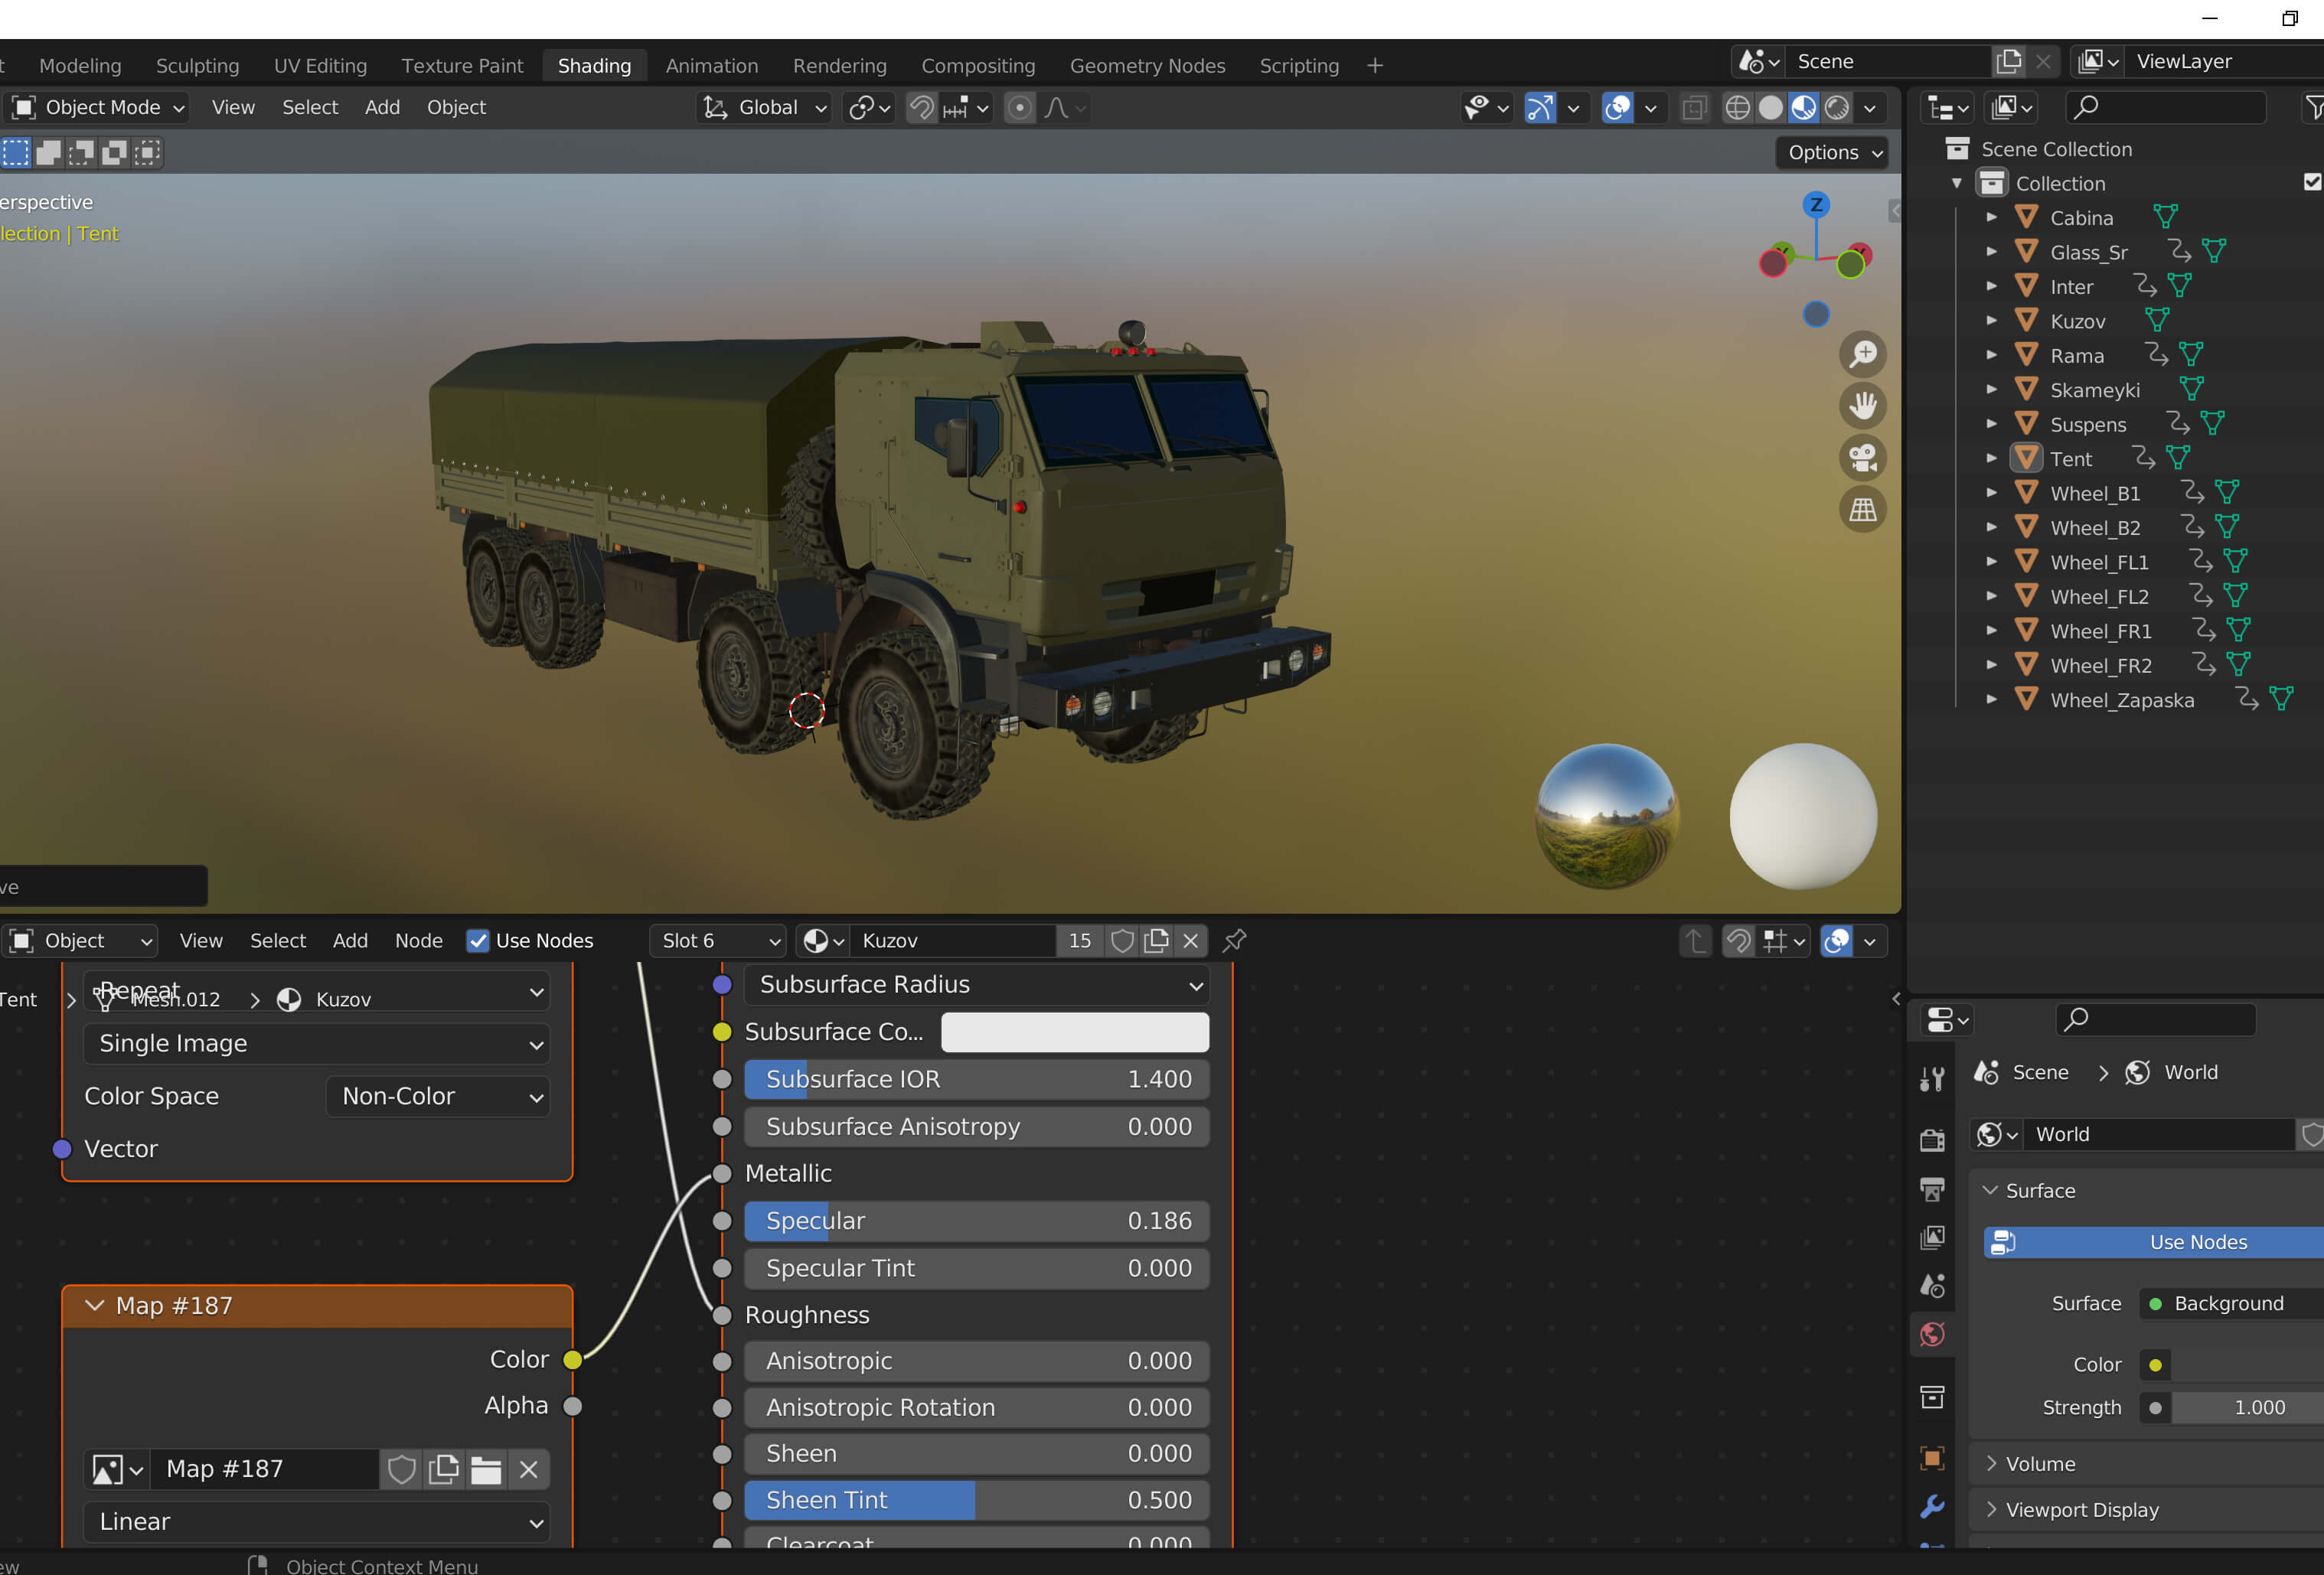Image resolution: width=2324 pixels, height=1575 pixels.
Task: Click the zoom magnifier icon in viewport
Action: (1862, 354)
